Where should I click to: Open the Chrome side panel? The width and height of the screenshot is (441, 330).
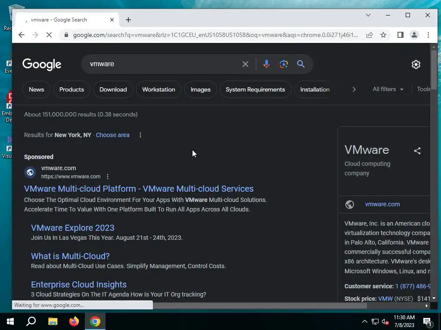400,35
